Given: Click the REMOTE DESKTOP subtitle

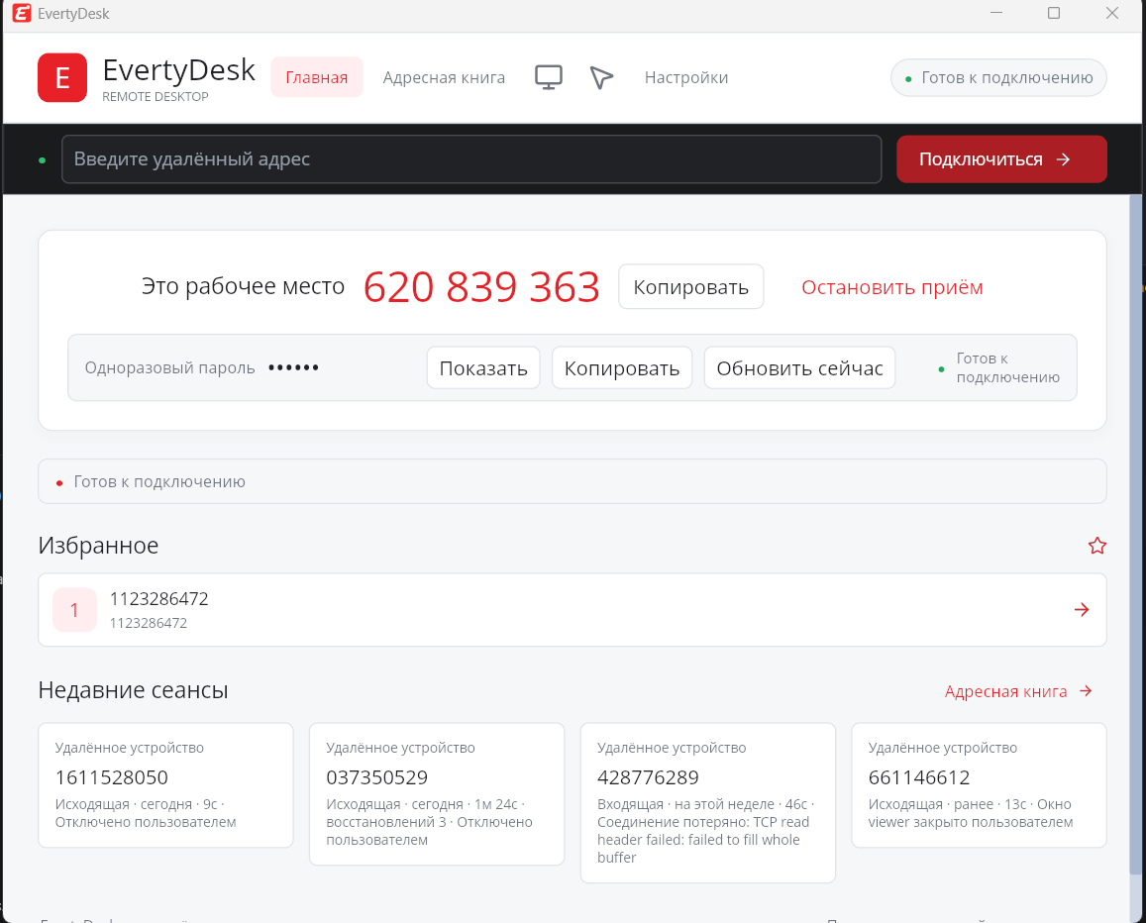Looking at the screenshot, I should click(x=155, y=96).
